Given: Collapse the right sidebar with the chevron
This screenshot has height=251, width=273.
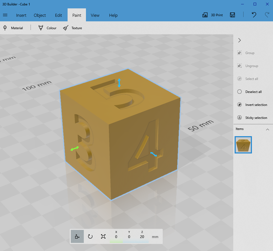Looking at the screenshot, I should tap(239, 40).
